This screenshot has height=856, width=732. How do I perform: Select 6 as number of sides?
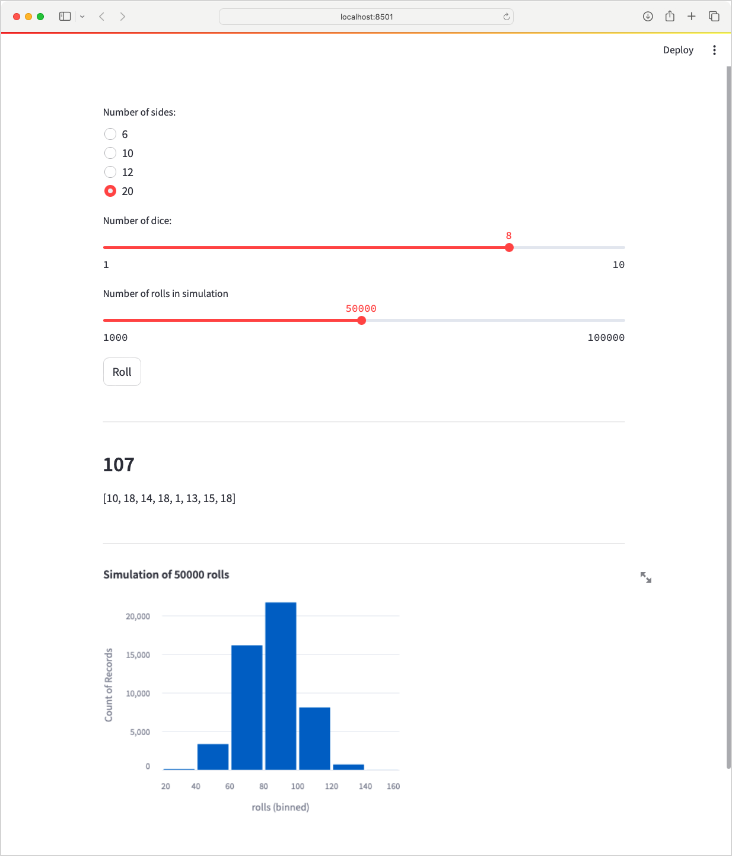click(110, 134)
